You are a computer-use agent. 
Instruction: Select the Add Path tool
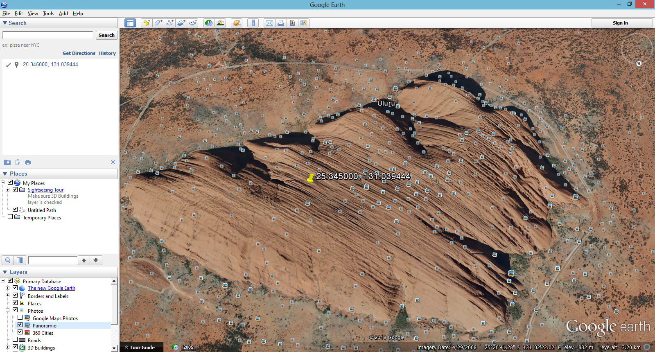point(169,23)
